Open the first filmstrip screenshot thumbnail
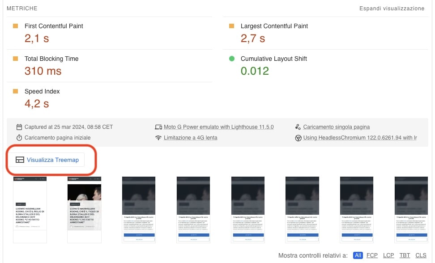 [30, 209]
